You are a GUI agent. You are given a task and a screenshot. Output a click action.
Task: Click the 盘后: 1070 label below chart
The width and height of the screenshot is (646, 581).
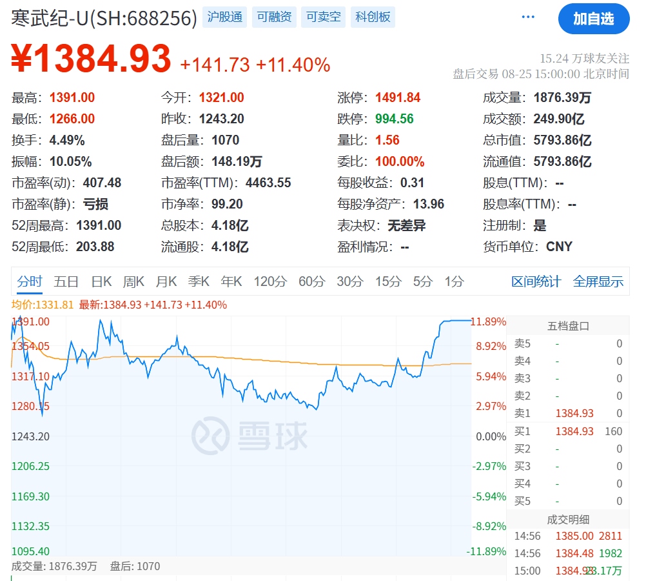coord(135,567)
